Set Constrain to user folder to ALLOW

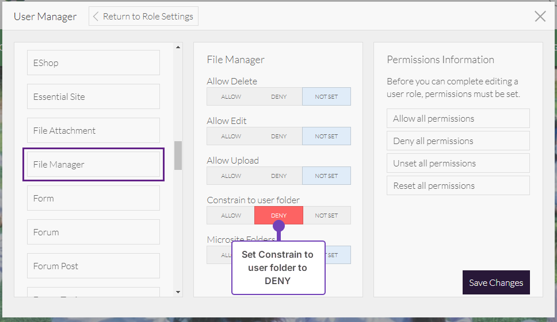tap(231, 215)
